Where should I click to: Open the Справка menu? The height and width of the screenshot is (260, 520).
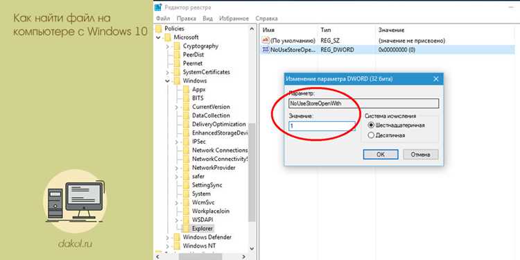click(x=267, y=19)
